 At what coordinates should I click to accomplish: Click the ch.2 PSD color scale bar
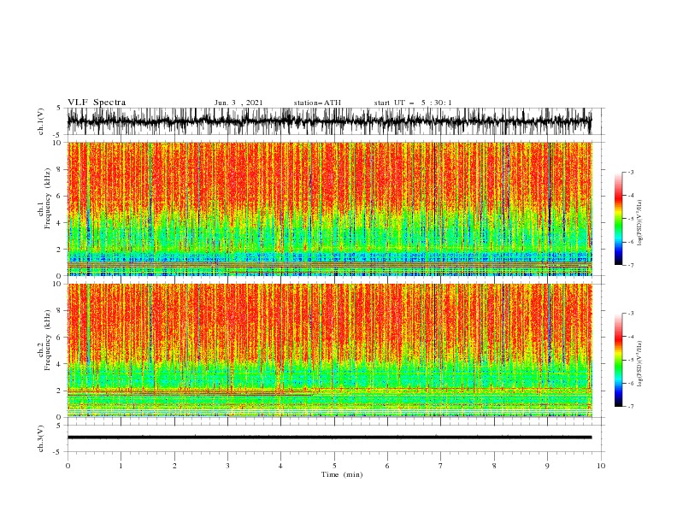pyautogui.click(x=618, y=360)
